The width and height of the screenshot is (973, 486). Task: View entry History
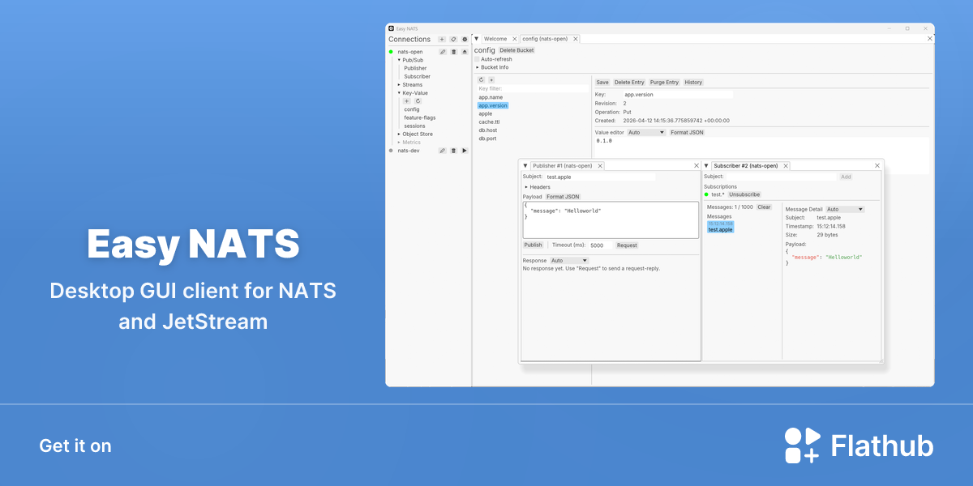click(693, 83)
